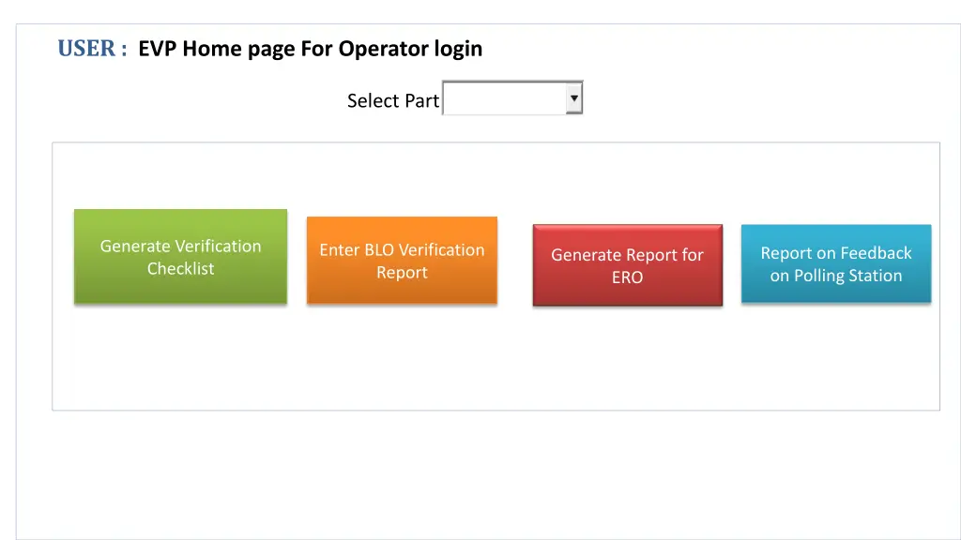Screen dimensions: 961x540
Task: Open Report on Feedback on Polling Station
Action: tap(836, 263)
